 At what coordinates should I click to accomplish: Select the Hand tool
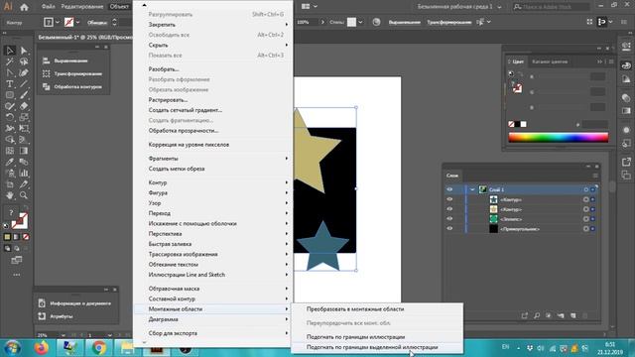tap(10, 195)
